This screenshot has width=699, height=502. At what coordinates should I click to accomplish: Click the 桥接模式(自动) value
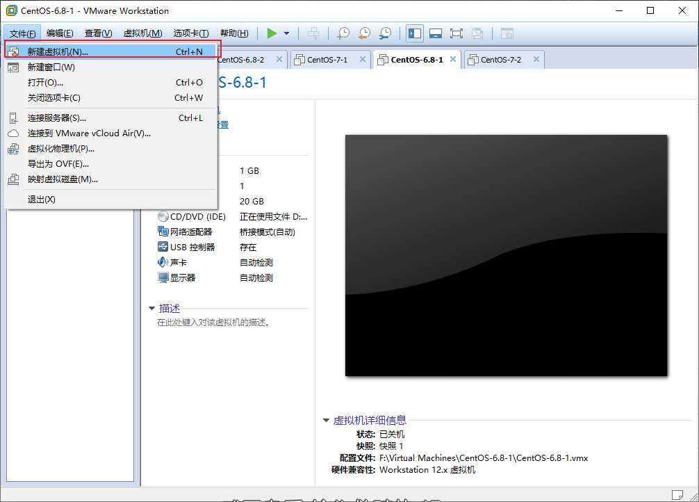[x=267, y=232]
